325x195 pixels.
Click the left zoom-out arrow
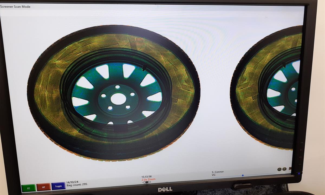point(144,182)
